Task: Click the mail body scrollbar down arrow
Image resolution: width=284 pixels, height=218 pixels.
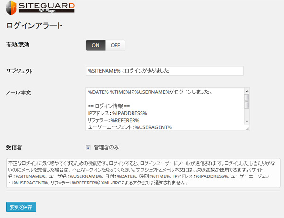Action: [247, 121]
